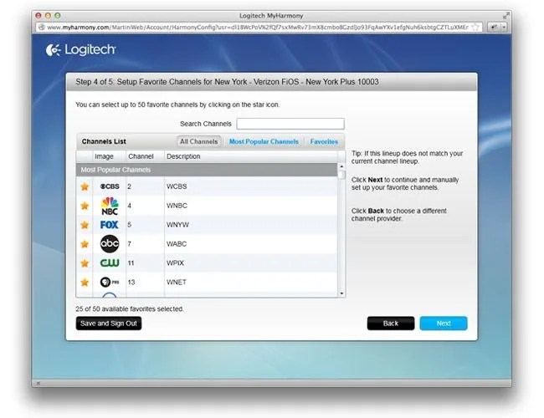Screen dimensions: 544x418
Task: Select the WCBS description text
Action: (177, 186)
